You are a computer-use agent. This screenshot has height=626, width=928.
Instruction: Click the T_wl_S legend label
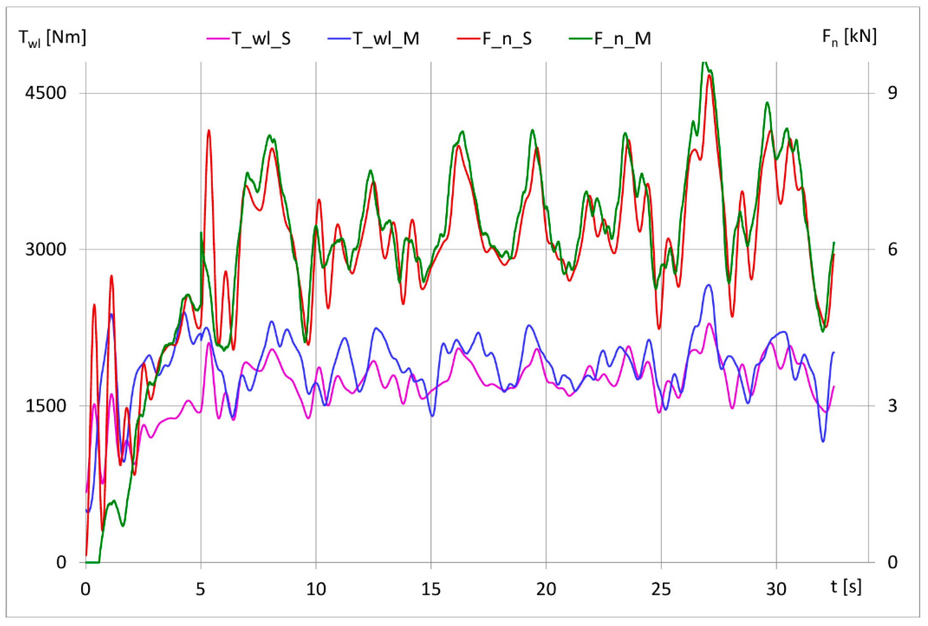[x=261, y=39]
